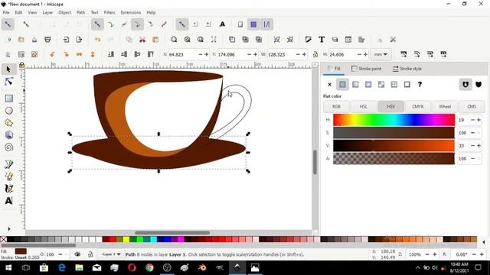Click the Open folder icon
The width and height of the screenshot is (490, 275).
[21, 40]
